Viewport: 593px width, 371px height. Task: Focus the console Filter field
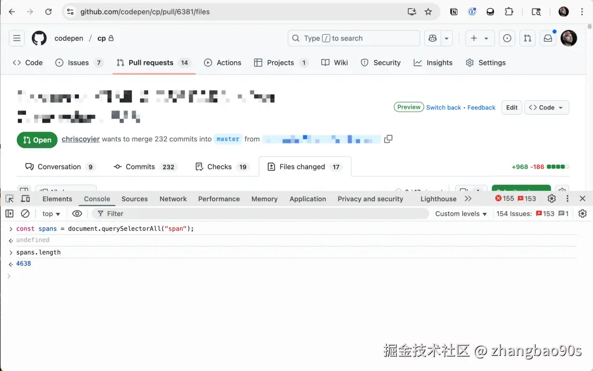pos(260,214)
